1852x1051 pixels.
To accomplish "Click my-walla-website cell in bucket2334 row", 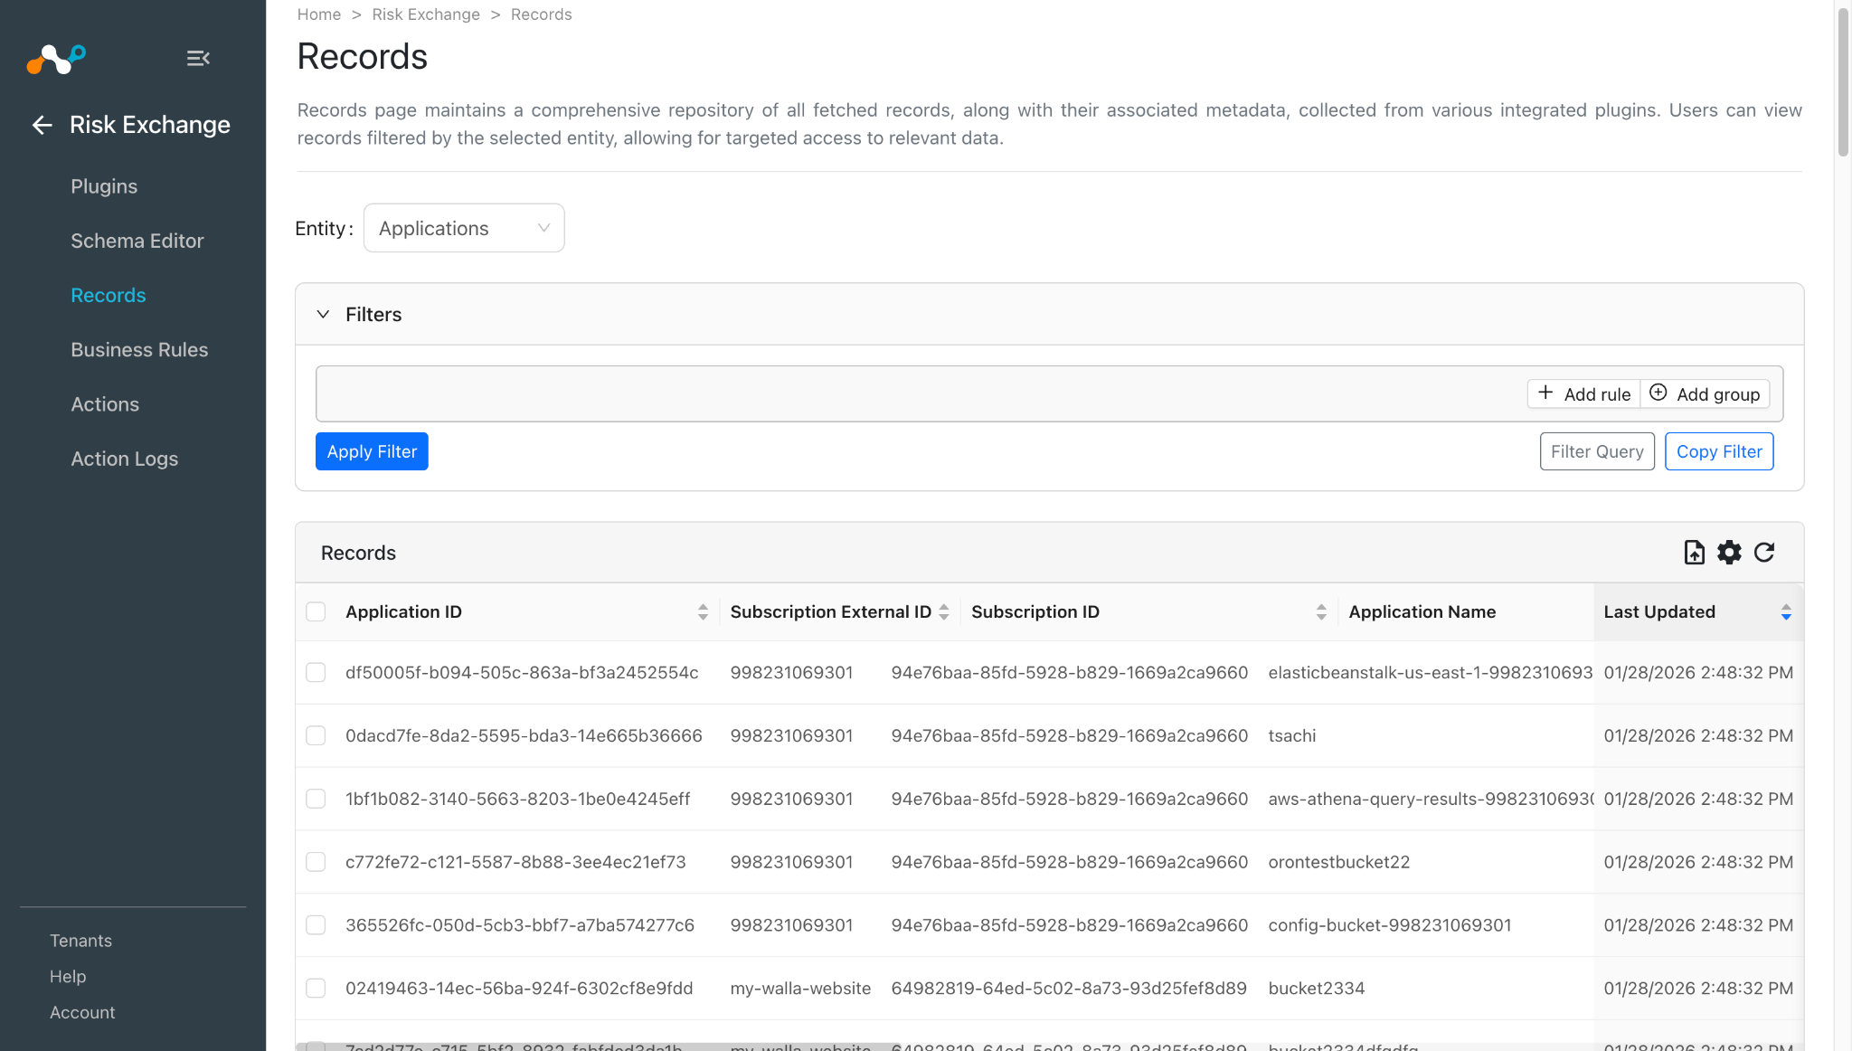I will [x=800, y=989].
